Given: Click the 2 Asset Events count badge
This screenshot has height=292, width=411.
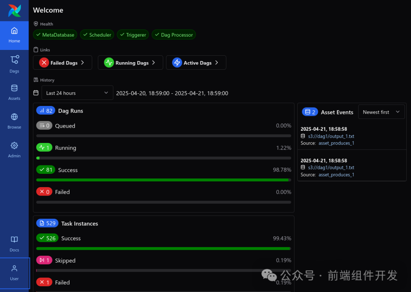Looking at the screenshot, I should click(x=310, y=112).
